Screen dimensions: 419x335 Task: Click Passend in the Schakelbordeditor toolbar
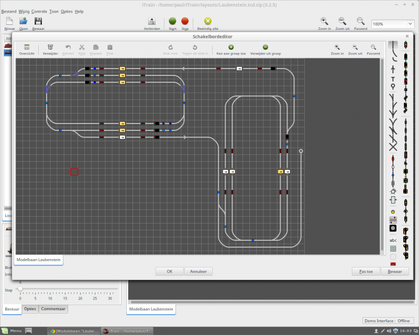coord(373,50)
